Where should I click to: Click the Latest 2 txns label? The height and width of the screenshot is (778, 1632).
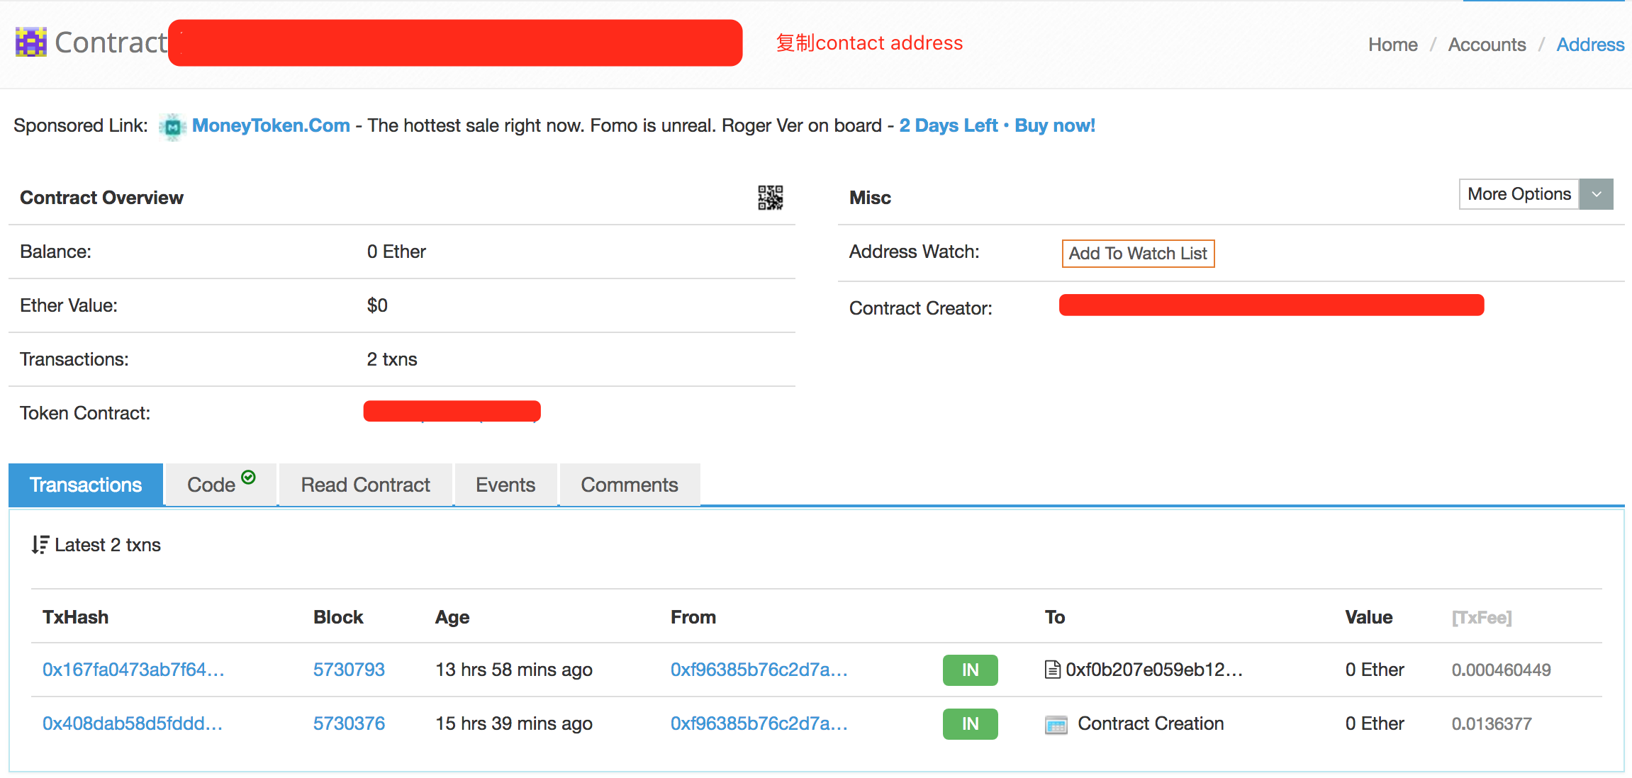click(x=108, y=545)
